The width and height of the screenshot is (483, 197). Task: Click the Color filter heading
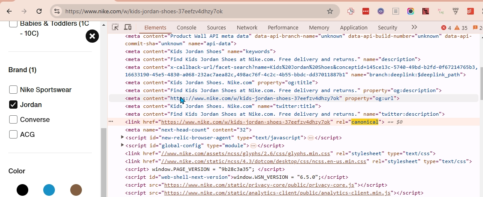(x=17, y=171)
